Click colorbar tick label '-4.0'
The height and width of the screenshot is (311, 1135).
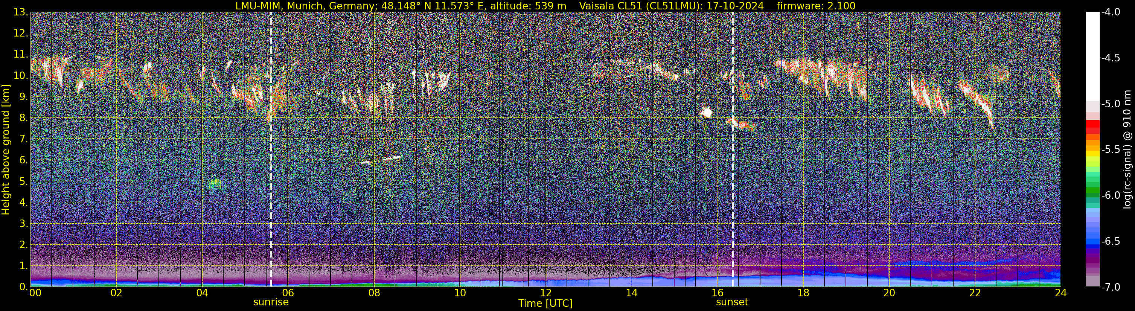(x=1110, y=12)
